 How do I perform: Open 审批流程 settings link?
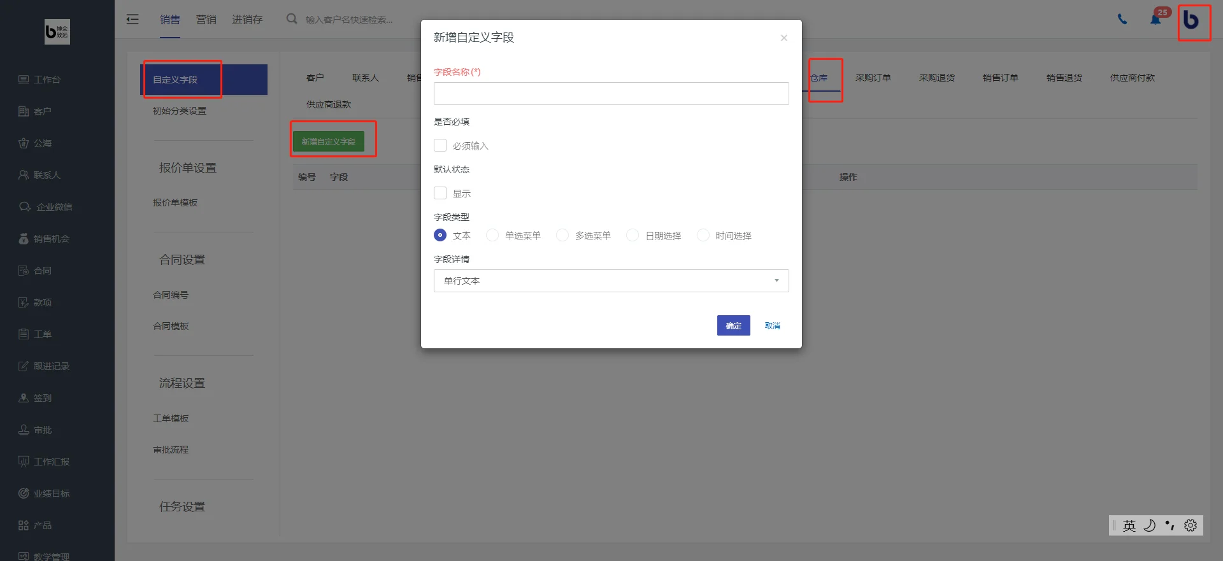[171, 450]
